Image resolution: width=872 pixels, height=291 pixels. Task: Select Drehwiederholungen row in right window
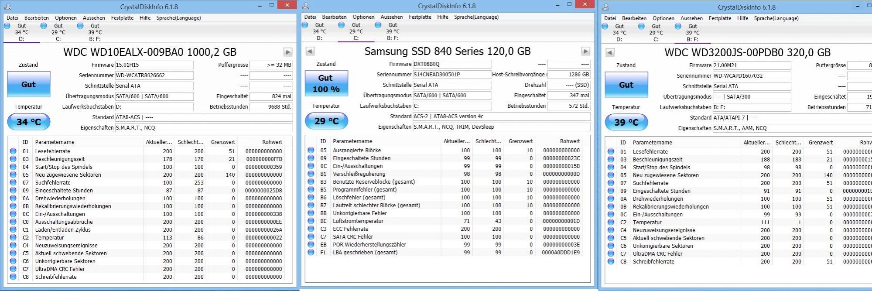[x=739, y=199]
